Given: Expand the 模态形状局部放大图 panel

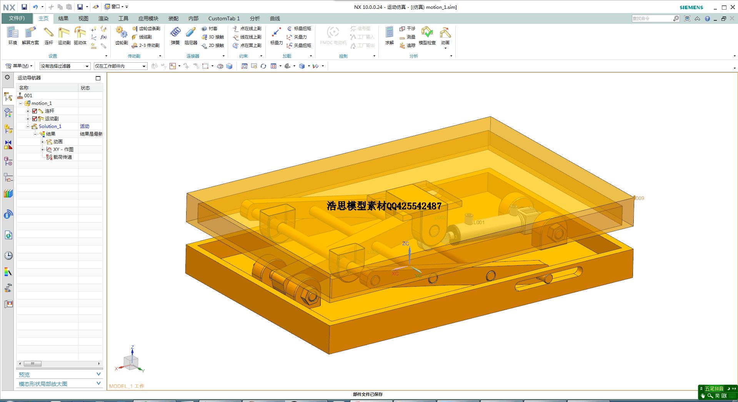Looking at the screenshot, I should click(x=98, y=383).
